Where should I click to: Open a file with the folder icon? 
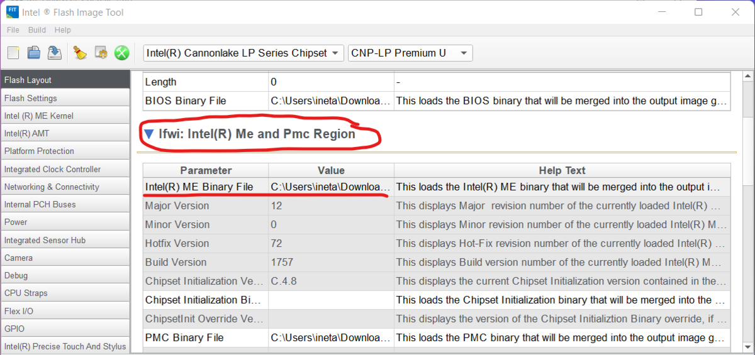tap(34, 53)
